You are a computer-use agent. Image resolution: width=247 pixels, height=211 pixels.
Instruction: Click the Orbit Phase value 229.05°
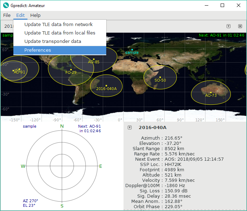[x=173, y=206]
